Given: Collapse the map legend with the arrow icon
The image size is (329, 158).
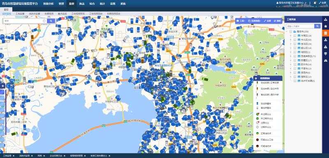Looking at the screenshot, I should pos(256,78).
